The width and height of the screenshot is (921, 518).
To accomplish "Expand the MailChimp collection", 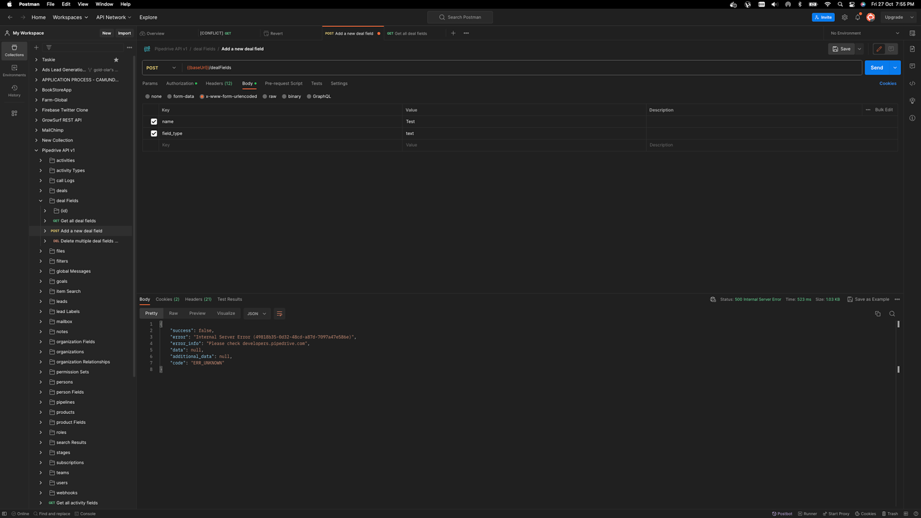I will (36, 130).
